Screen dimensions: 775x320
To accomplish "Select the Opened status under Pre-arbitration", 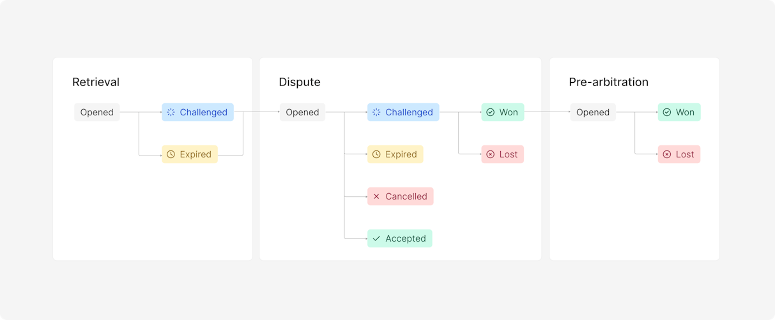I will [593, 112].
